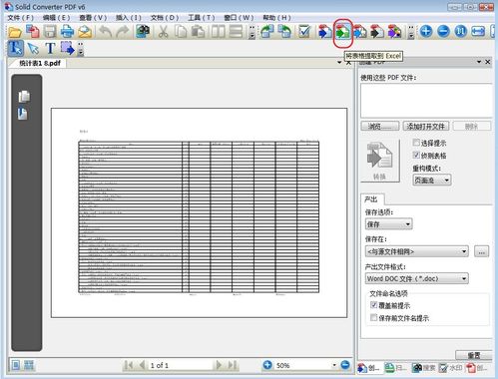Convert PDF to Word with the blue arrow icon
Image resolution: width=498 pixels, height=379 pixels.
[325, 32]
